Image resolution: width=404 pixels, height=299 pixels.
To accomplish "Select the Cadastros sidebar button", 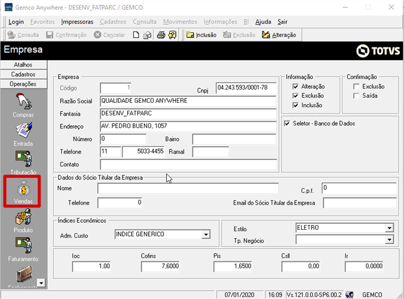I will coord(24,74).
